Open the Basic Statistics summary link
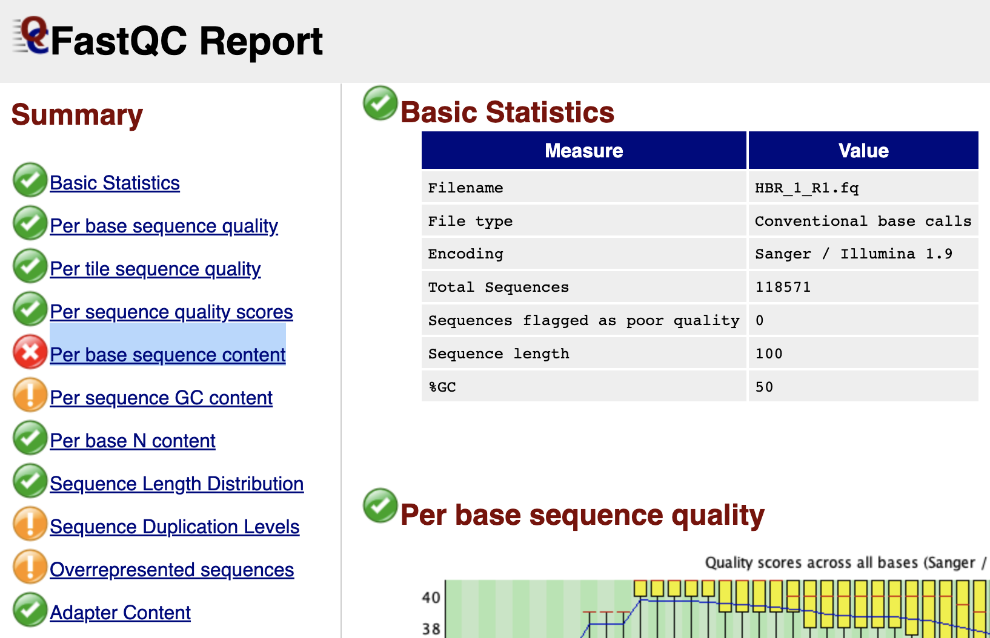The width and height of the screenshot is (990, 638). pos(115,183)
